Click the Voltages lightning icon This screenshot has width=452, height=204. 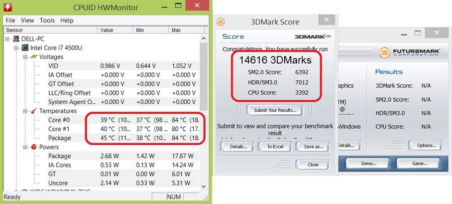pos(34,57)
